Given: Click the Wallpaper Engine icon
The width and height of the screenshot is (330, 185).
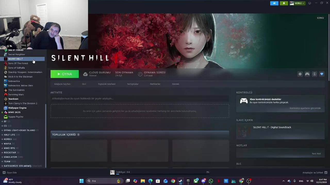Looking at the screenshot, I should pos(6,108).
